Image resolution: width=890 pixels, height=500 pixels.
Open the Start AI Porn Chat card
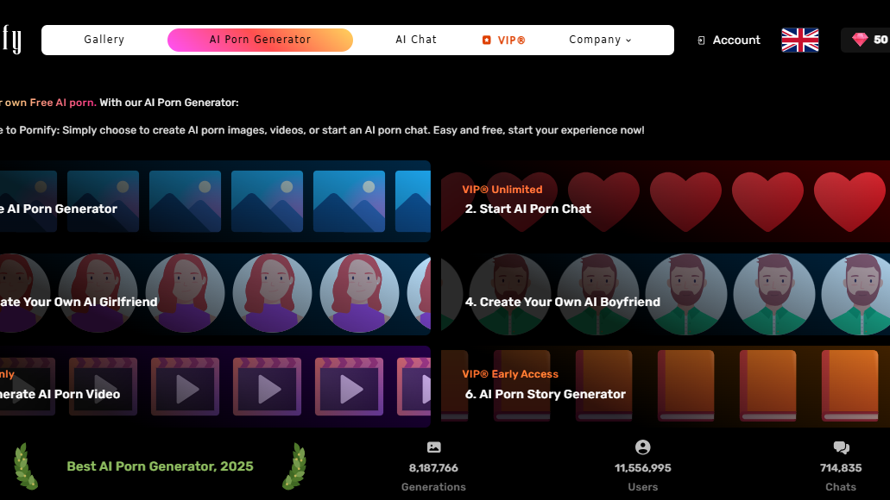tap(666, 201)
